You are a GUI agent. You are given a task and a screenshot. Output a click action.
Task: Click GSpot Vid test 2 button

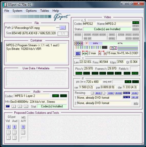[x=8, y=132]
